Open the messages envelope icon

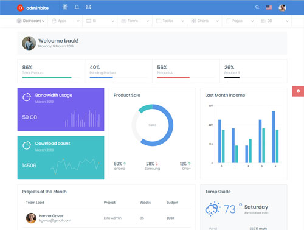point(88,7)
